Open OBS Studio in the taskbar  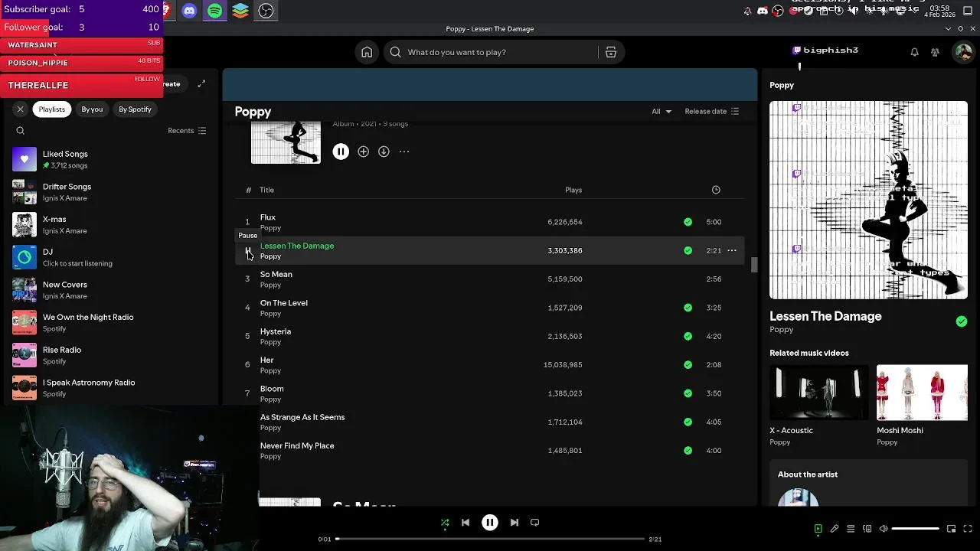pos(266,11)
